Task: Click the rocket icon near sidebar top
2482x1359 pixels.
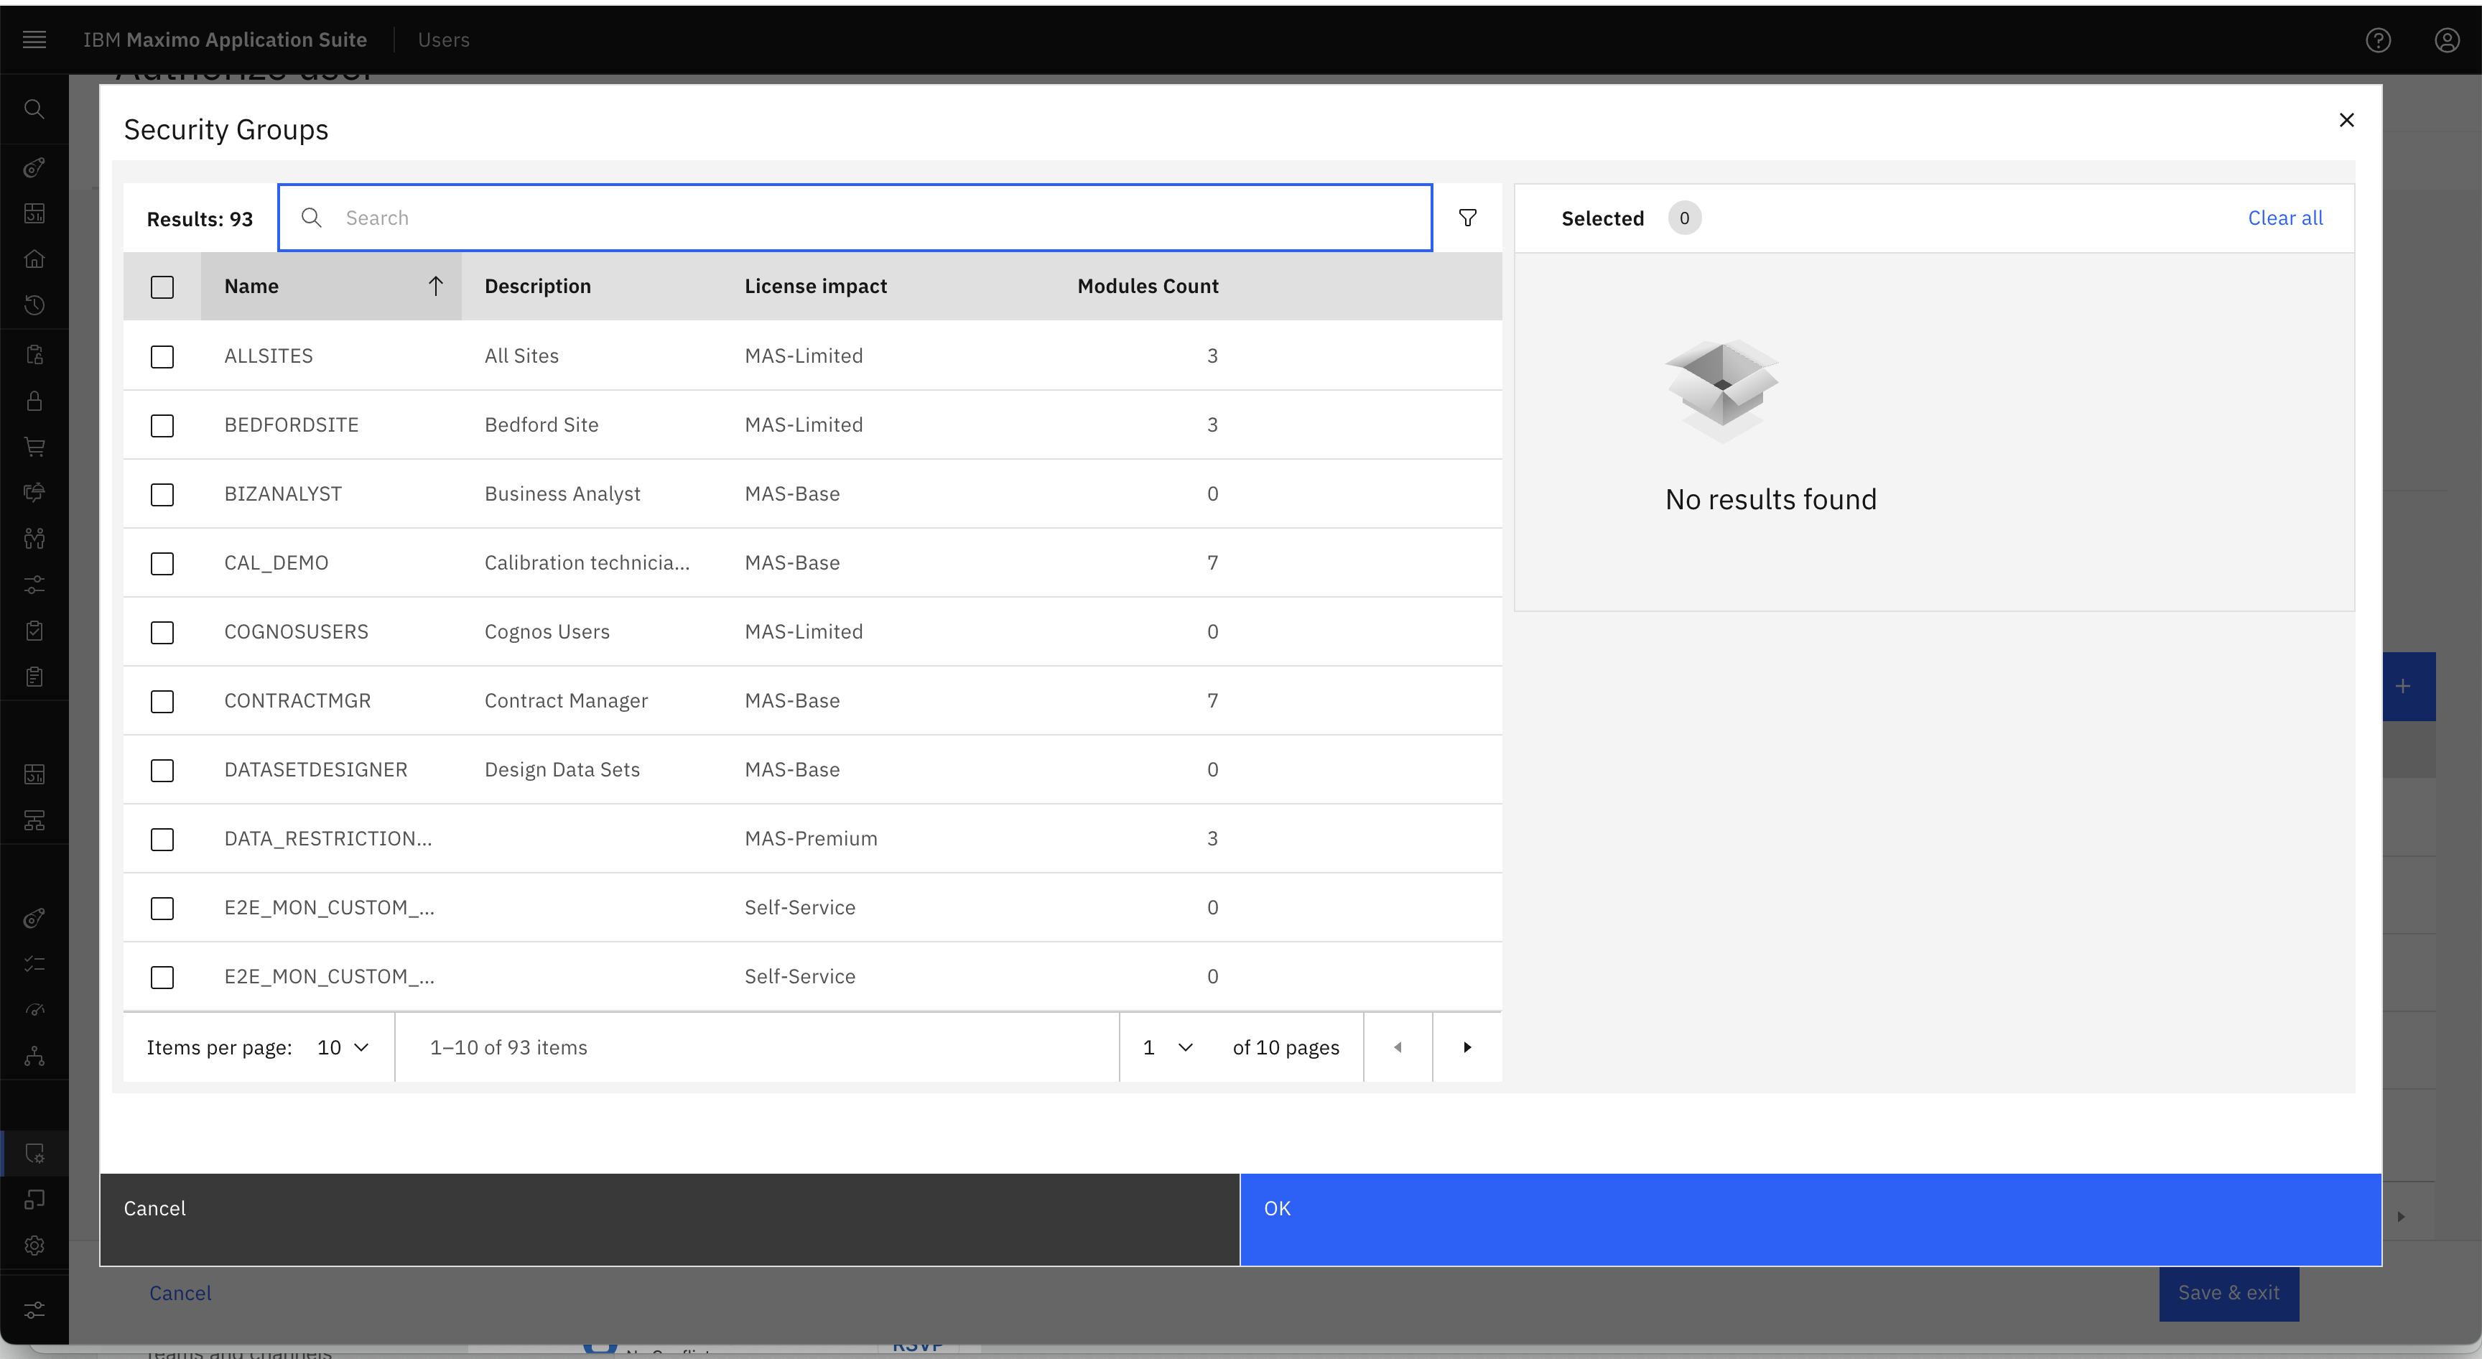Action: [x=34, y=167]
